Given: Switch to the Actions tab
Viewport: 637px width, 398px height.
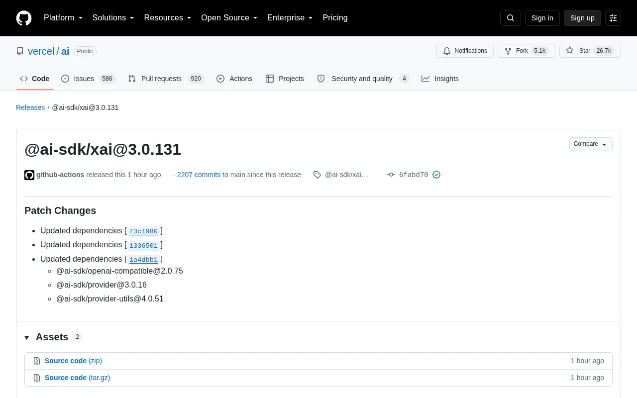Looking at the screenshot, I should tap(234, 79).
